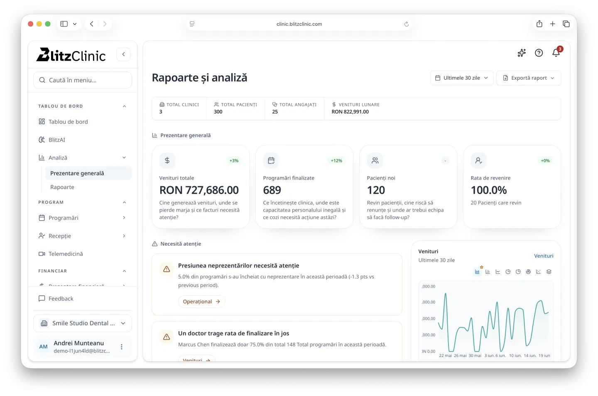The width and height of the screenshot is (598, 396).
Task: Open Tablou de bord in the sidebar
Action: (x=83, y=122)
